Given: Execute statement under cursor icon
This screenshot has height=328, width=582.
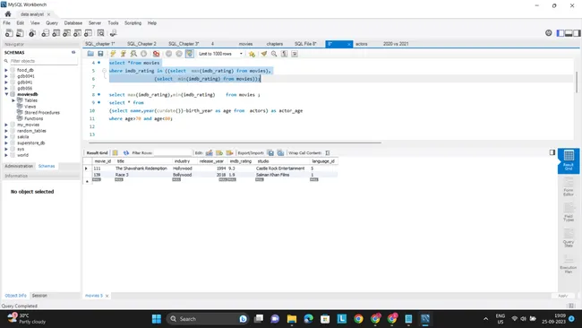Looking at the screenshot, I should 124,54.
